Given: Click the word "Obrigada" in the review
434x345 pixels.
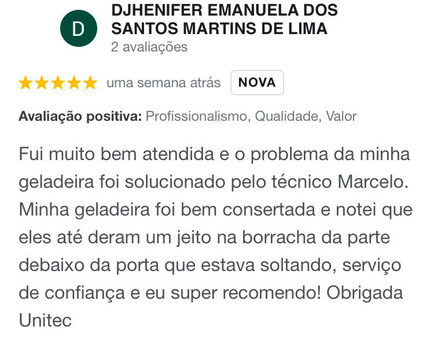Looking at the screenshot, I should tap(365, 292).
